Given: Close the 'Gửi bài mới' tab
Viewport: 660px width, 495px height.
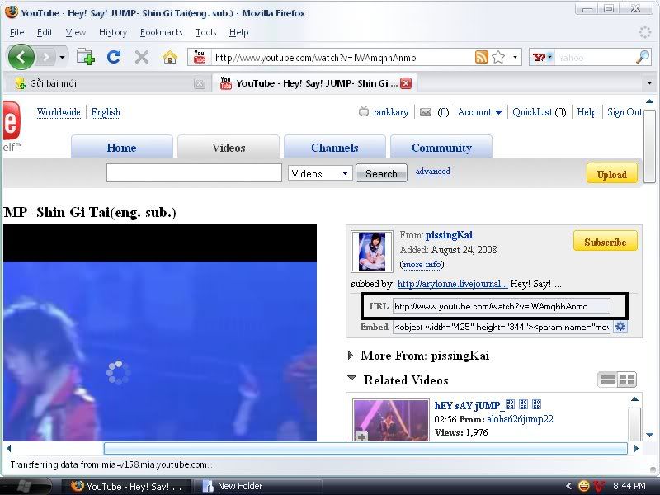Looking at the screenshot, I should pyautogui.click(x=200, y=83).
